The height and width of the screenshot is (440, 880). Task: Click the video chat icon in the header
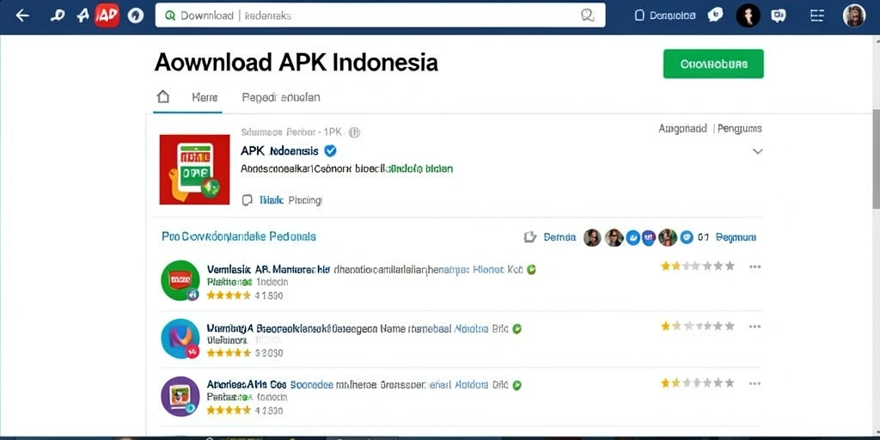[x=779, y=15]
